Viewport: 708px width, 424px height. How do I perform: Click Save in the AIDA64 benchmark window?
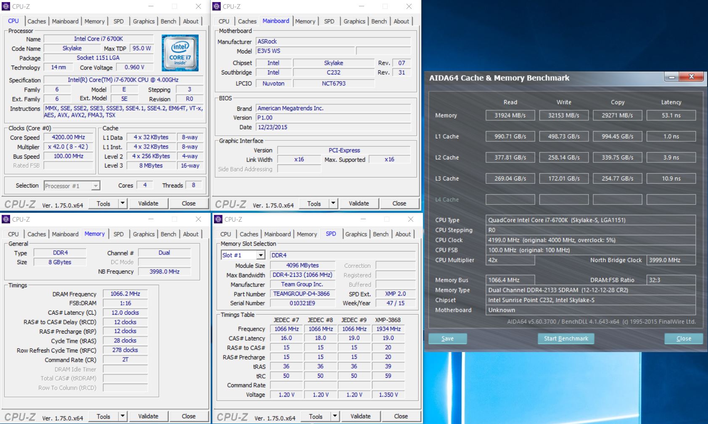pos(447,339)
